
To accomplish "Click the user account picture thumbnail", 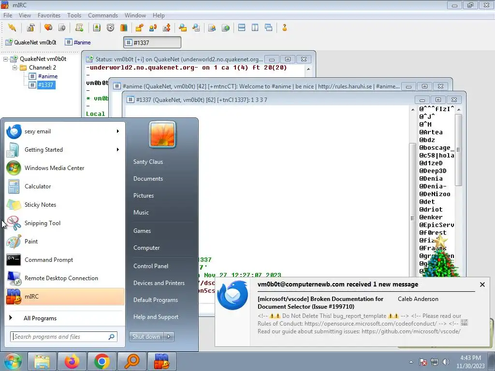I will click(x=162, y=134).
